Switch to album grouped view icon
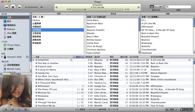The image size is (195, 112). click(156, 7)
